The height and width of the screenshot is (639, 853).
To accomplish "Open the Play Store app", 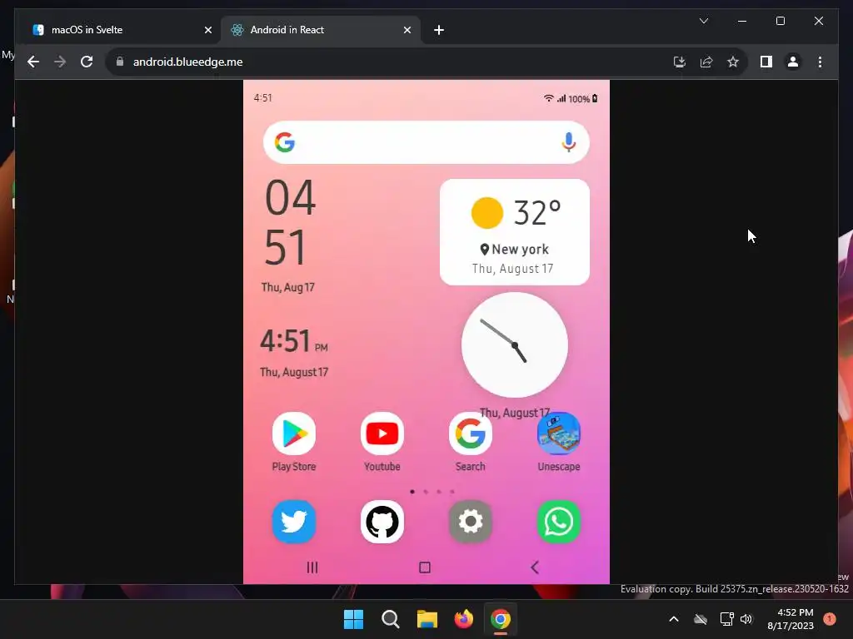I will [294, 433].
